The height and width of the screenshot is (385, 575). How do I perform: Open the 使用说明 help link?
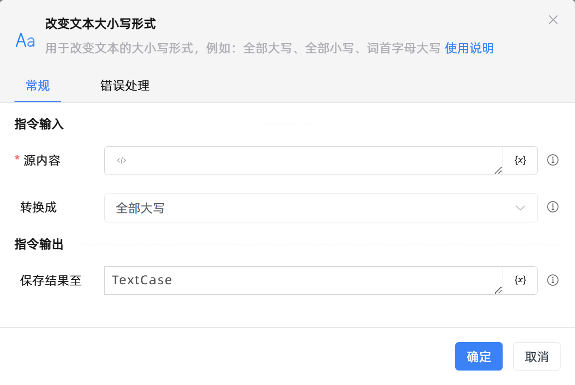tap(469, 48)
